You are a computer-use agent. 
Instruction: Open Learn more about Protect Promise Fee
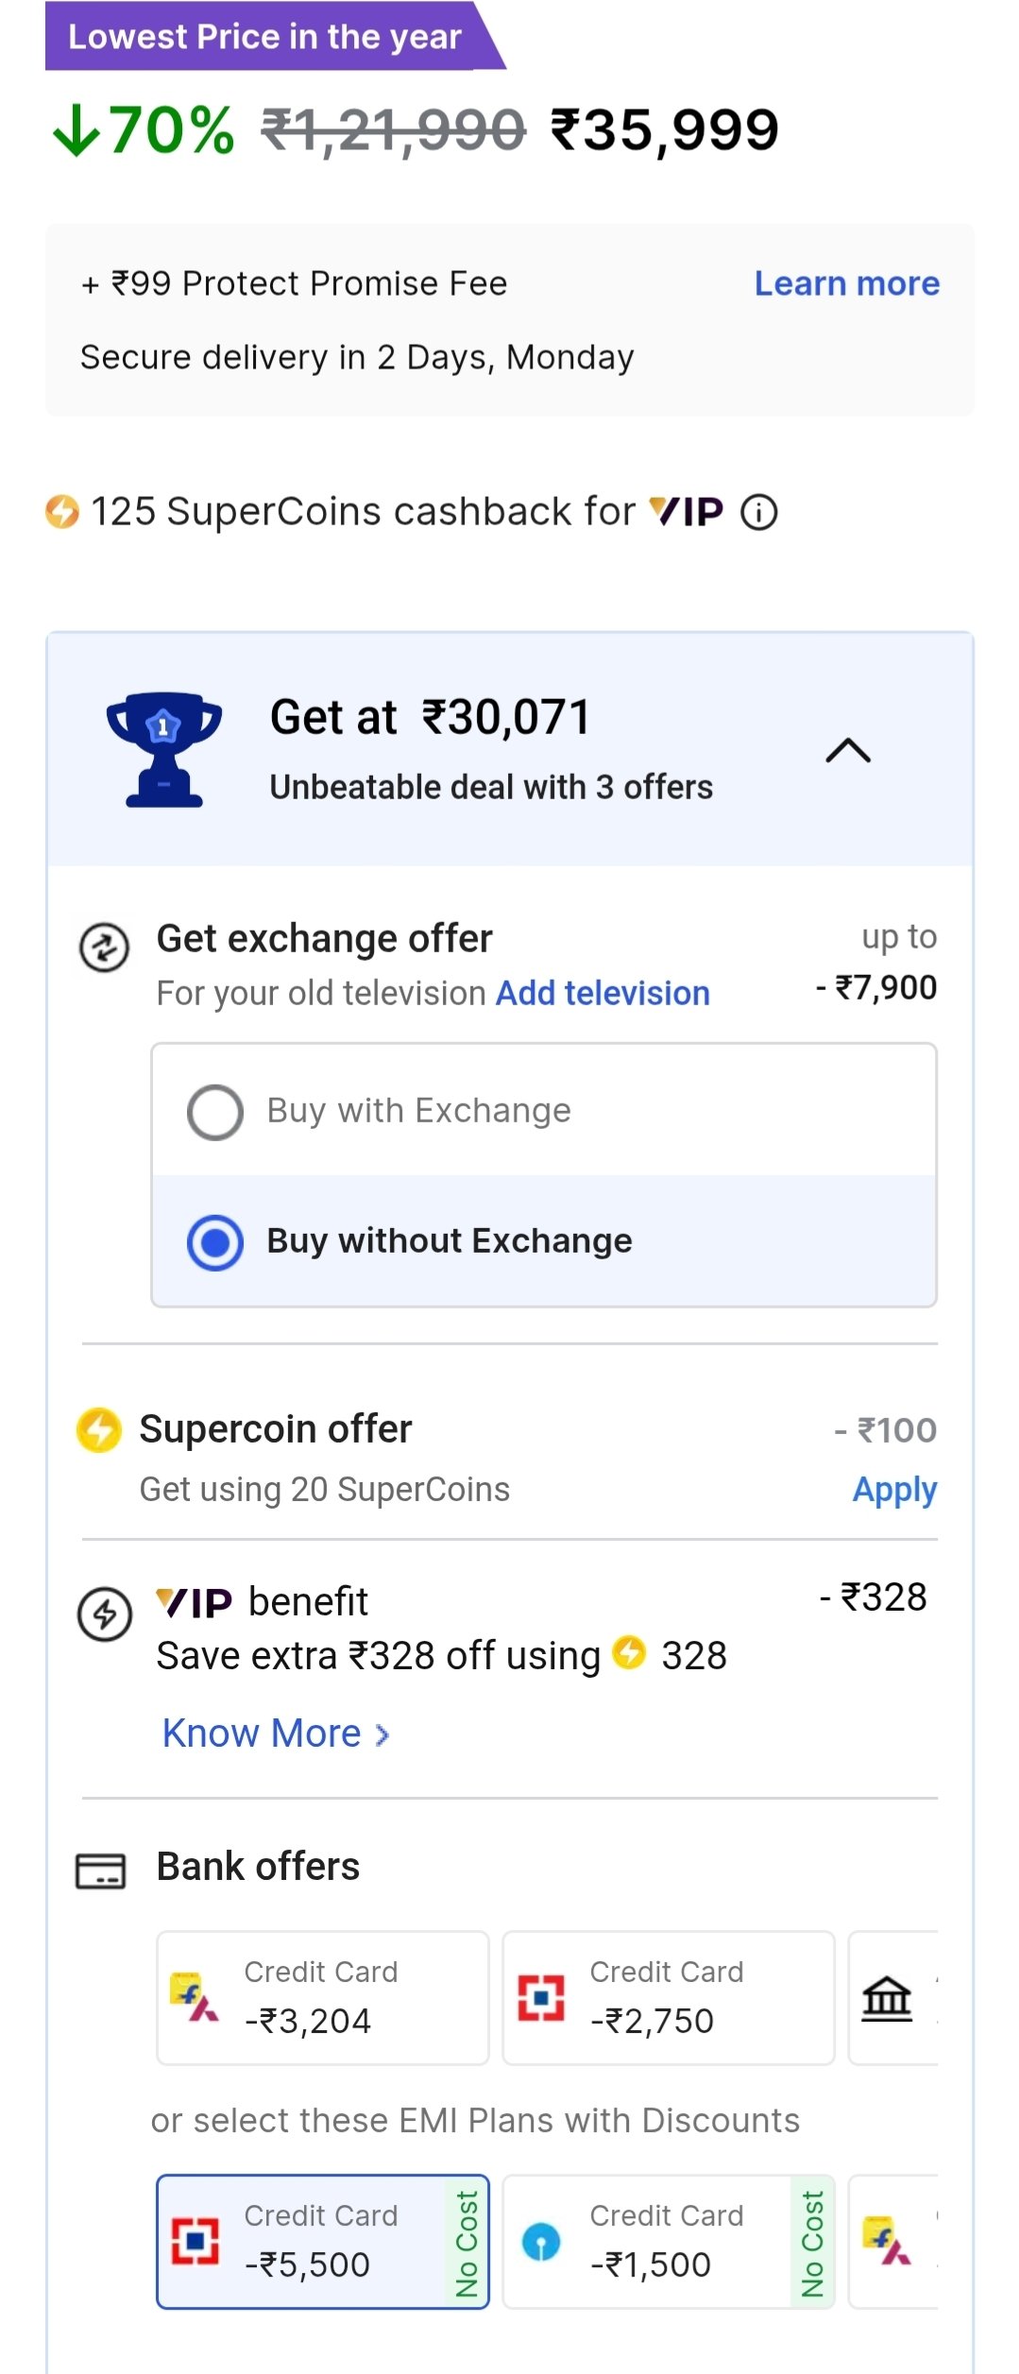847,283
